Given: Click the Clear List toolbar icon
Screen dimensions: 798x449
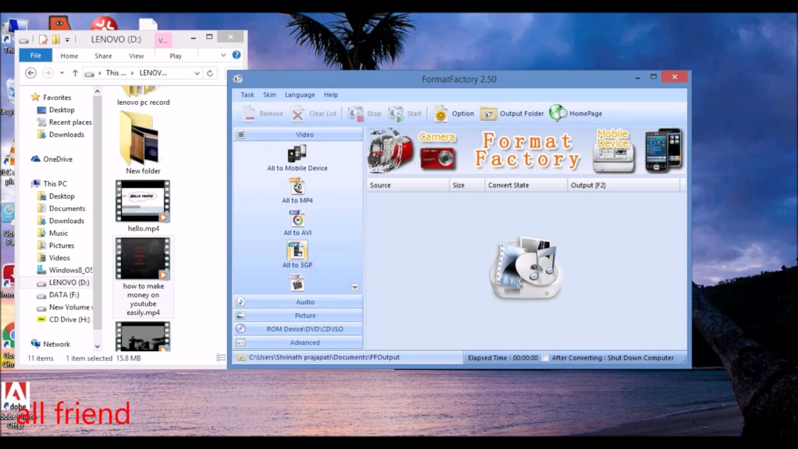Looking at the screenshot, I should (x=298, y=113).
